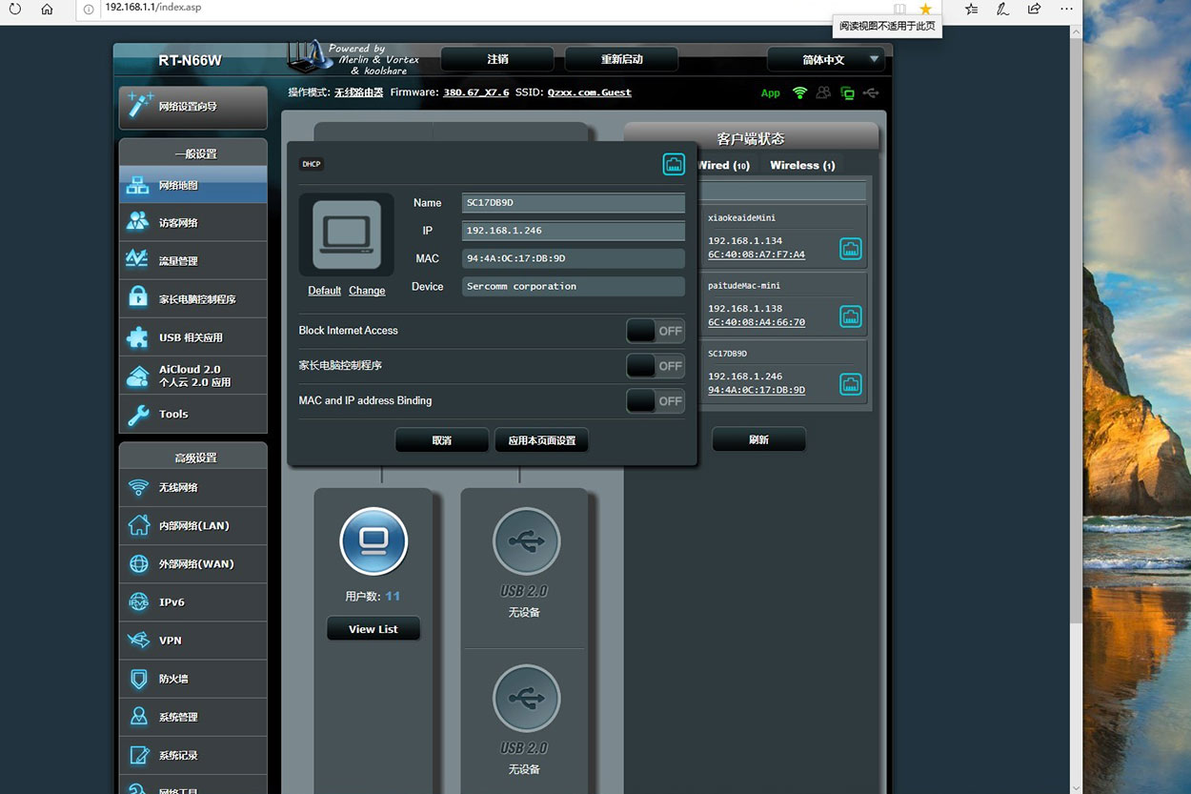Click the guest network users status icon
This screenshot has width=1191, height=794.
(x=823, y=93)
